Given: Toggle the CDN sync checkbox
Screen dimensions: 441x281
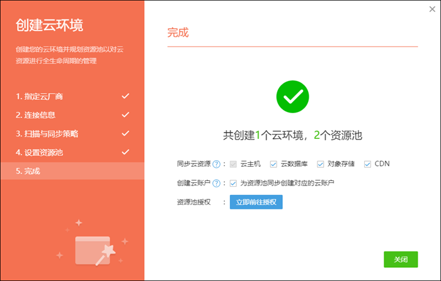Looking at the screenshot, I should (367, 164).
